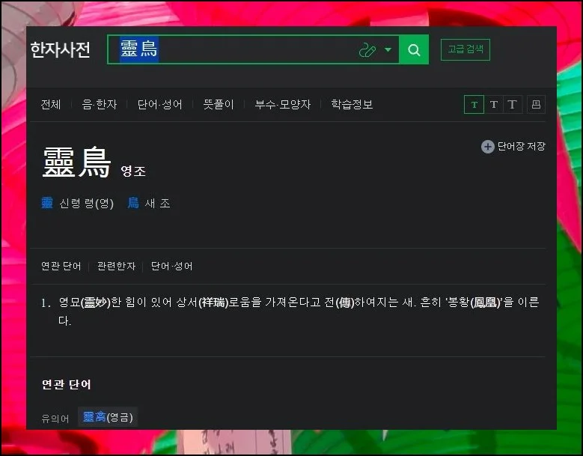
Task: Open the blue 鳥 character link
Action: click(x=133, y=203)
